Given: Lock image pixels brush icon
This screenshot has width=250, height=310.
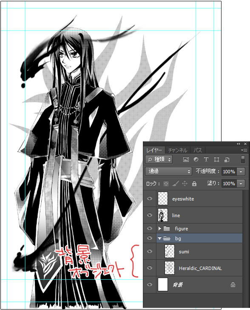Looking at the screenshot, I should [x=175, y=184].
